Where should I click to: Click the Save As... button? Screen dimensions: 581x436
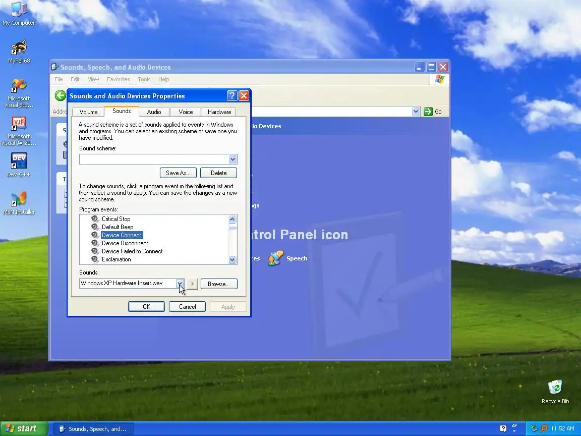click(178, 173)
